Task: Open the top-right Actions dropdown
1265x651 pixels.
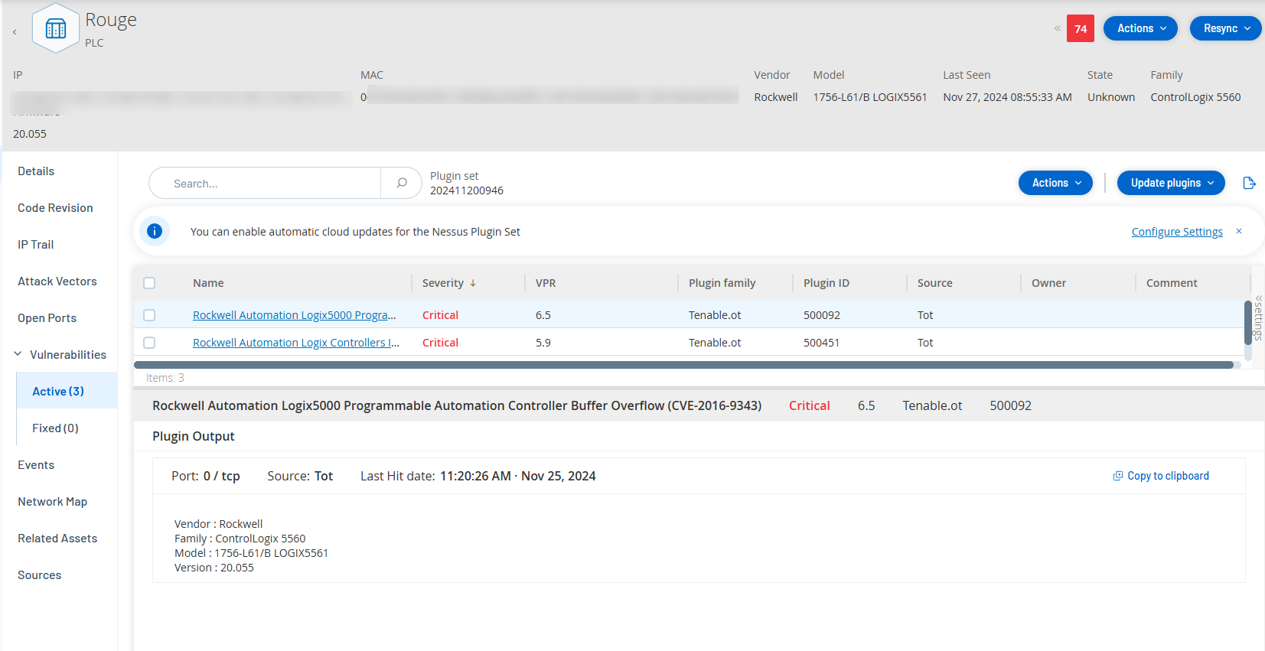Action: 1140,28
